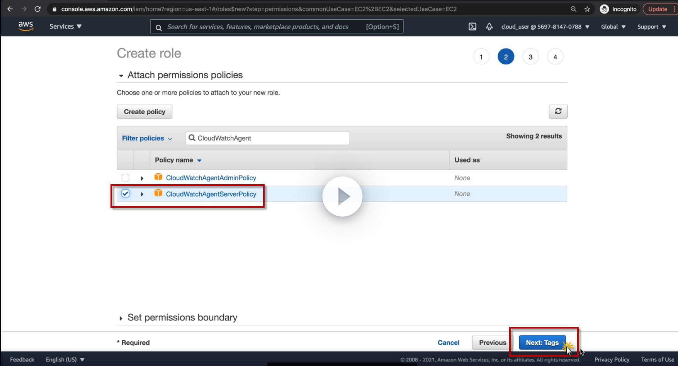
Task: Click the orange CloudWatchAgentServerPolicy policy icon
Action: (x=158, y=193)
